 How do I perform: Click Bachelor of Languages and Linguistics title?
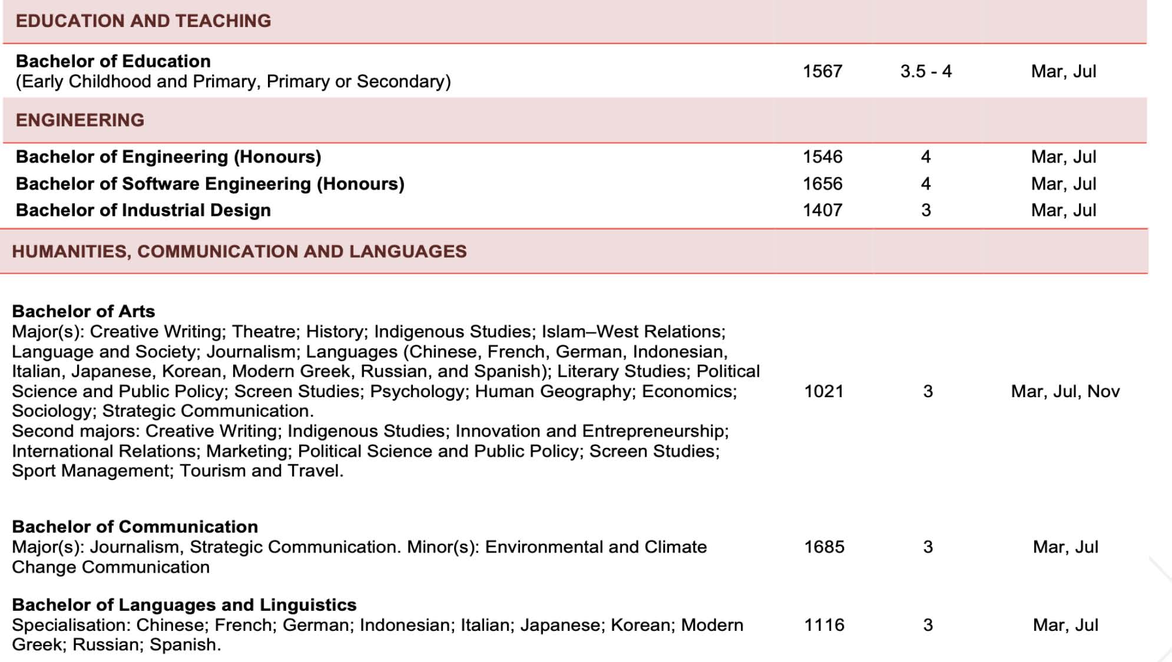click(x=184, y=605)
